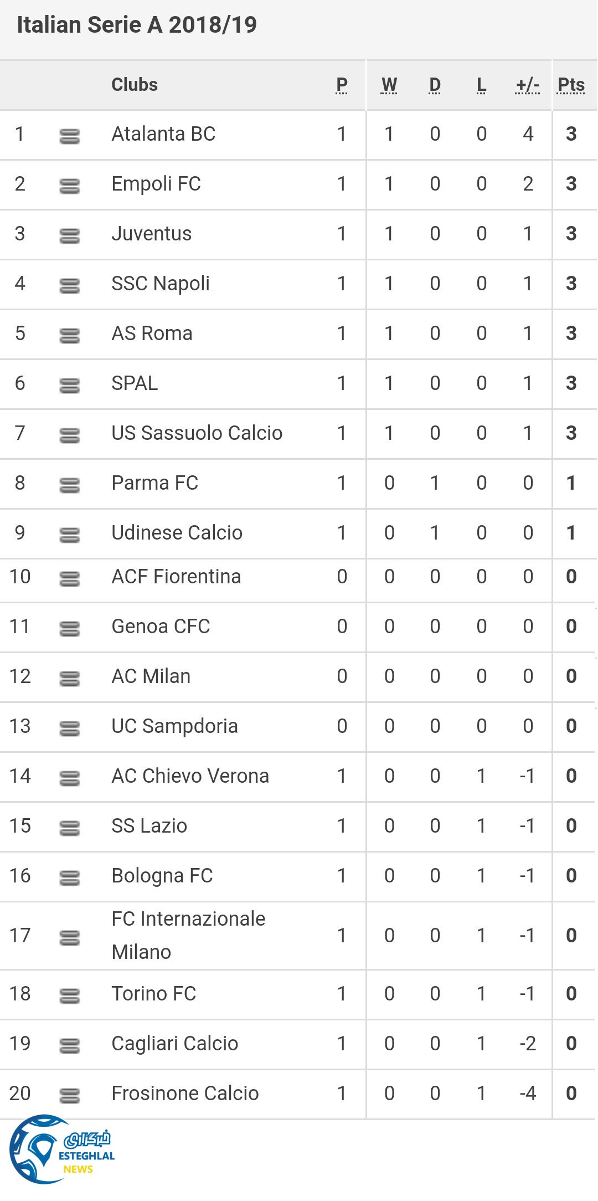This screenshot has height=1201, width=598.
Task: Click the position-unchanged icon beside AS Roma
Action: 70,335
